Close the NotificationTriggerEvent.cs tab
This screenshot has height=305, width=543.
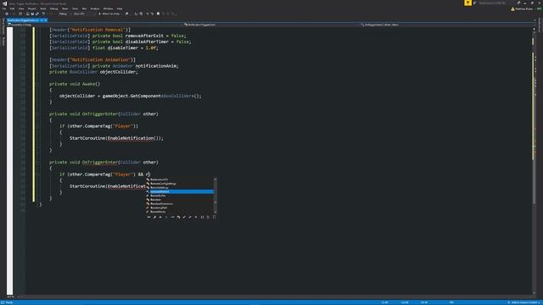[x=45, y=20]
